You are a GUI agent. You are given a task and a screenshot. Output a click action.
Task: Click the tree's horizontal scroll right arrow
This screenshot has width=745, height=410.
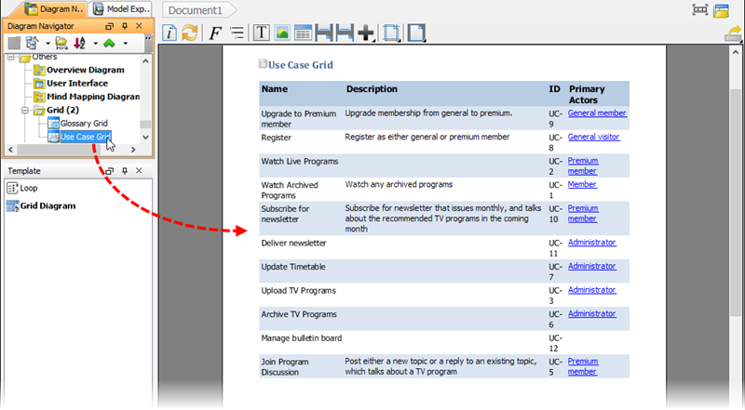pyautogui.click(x=133, y=150)
